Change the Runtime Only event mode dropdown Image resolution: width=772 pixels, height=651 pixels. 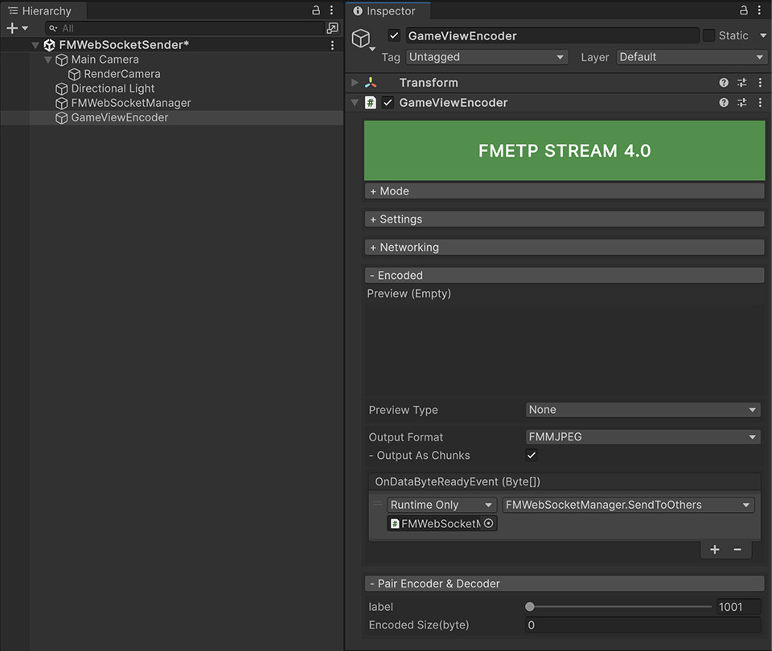(x=441, y=504)
